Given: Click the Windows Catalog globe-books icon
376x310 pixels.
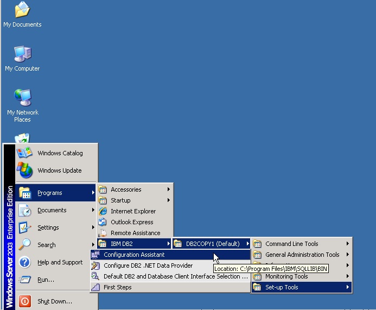Looking at the screenshot, I should click(x=24, y=153).
